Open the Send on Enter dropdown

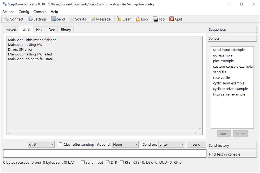pyautogui.click(x=172, y=144)
